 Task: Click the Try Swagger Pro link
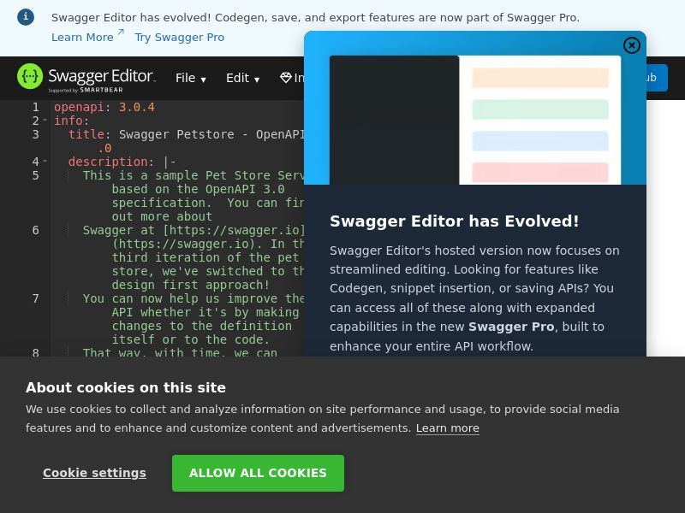coord(179,37)
